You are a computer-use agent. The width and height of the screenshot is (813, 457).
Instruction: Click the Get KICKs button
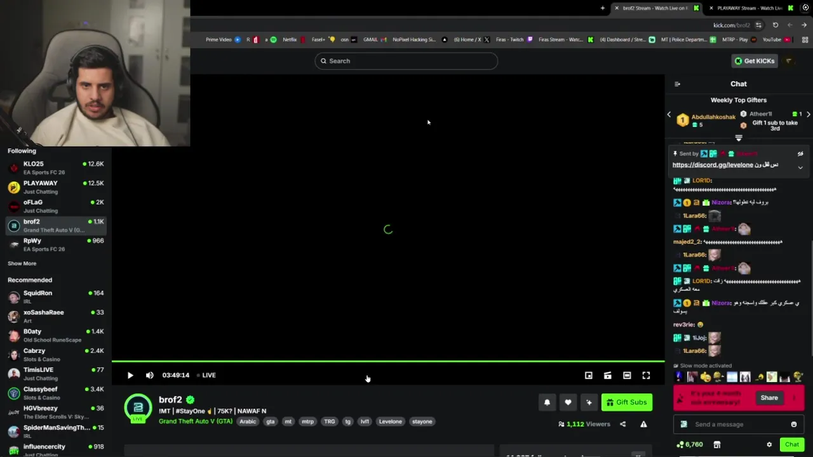[755, 61]
